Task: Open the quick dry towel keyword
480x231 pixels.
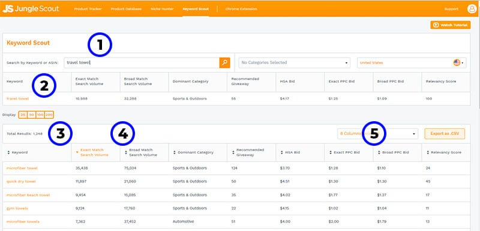Action: (21, 181)
